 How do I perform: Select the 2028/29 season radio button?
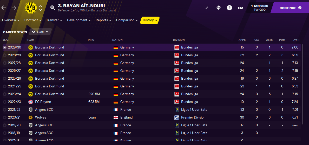pyautogui.click(x=5, y=55)
